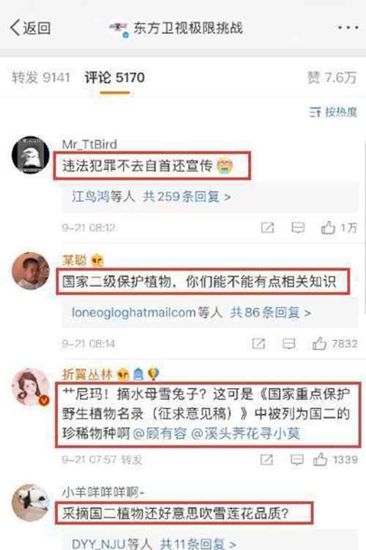The width and height of the screenshot is (366, 550).
Task: Repost Mr_TtBird's comment with share icon
Action: tap(267, 228)
